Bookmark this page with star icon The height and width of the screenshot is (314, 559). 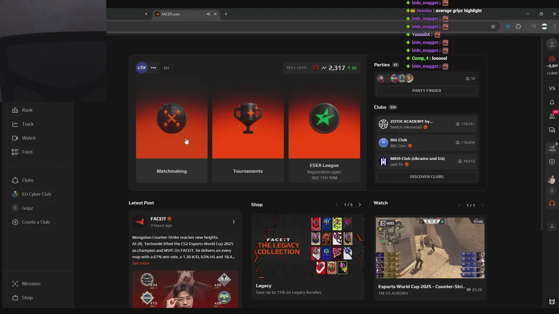click(x=493, y=27)
